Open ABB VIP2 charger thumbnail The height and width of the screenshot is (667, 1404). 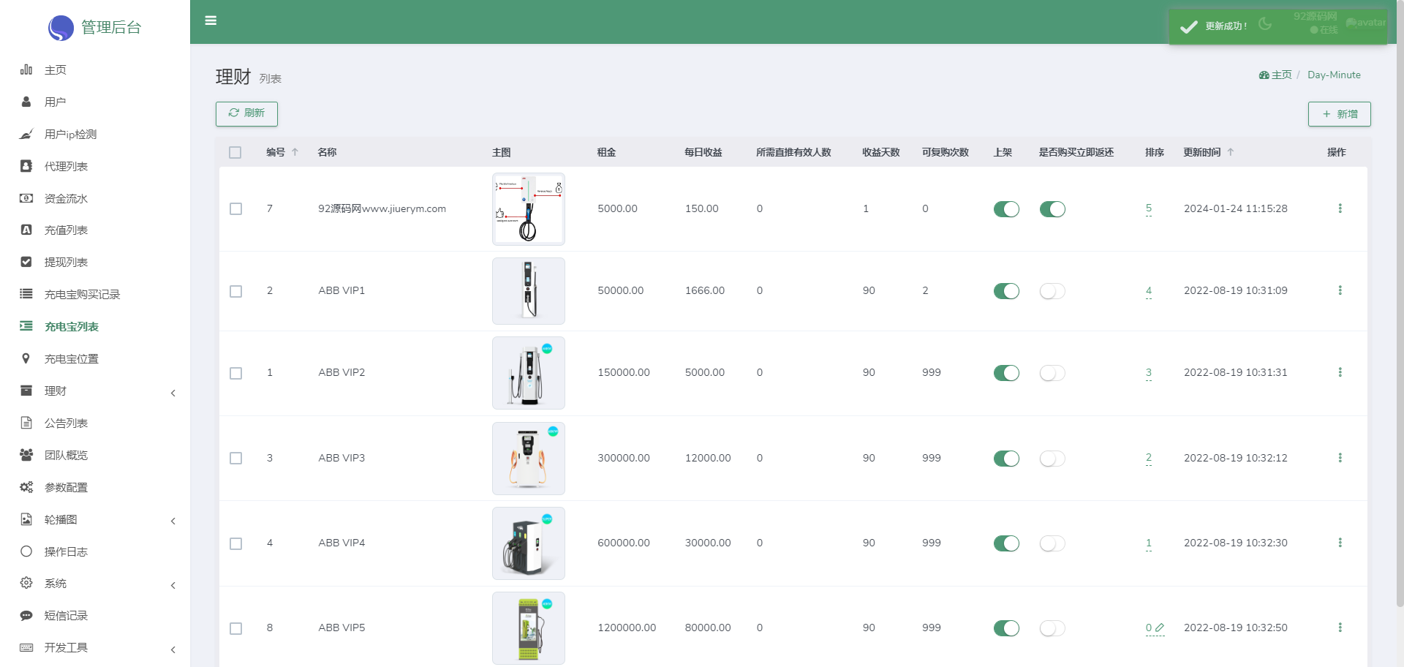[x=529, y=373]
